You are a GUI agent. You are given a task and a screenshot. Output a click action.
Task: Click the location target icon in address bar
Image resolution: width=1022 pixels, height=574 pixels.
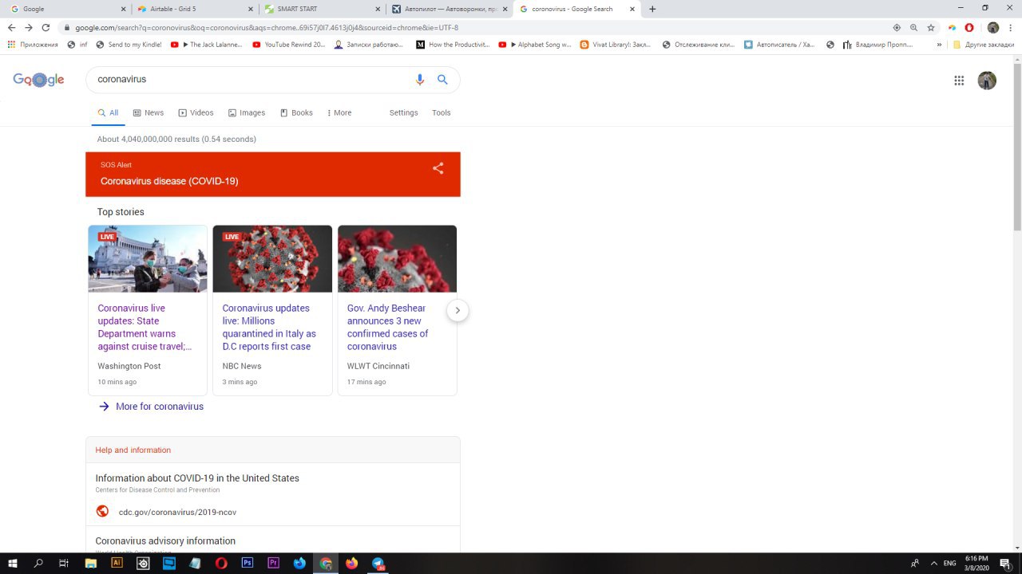pyautogui.click(x=897, y=27)
